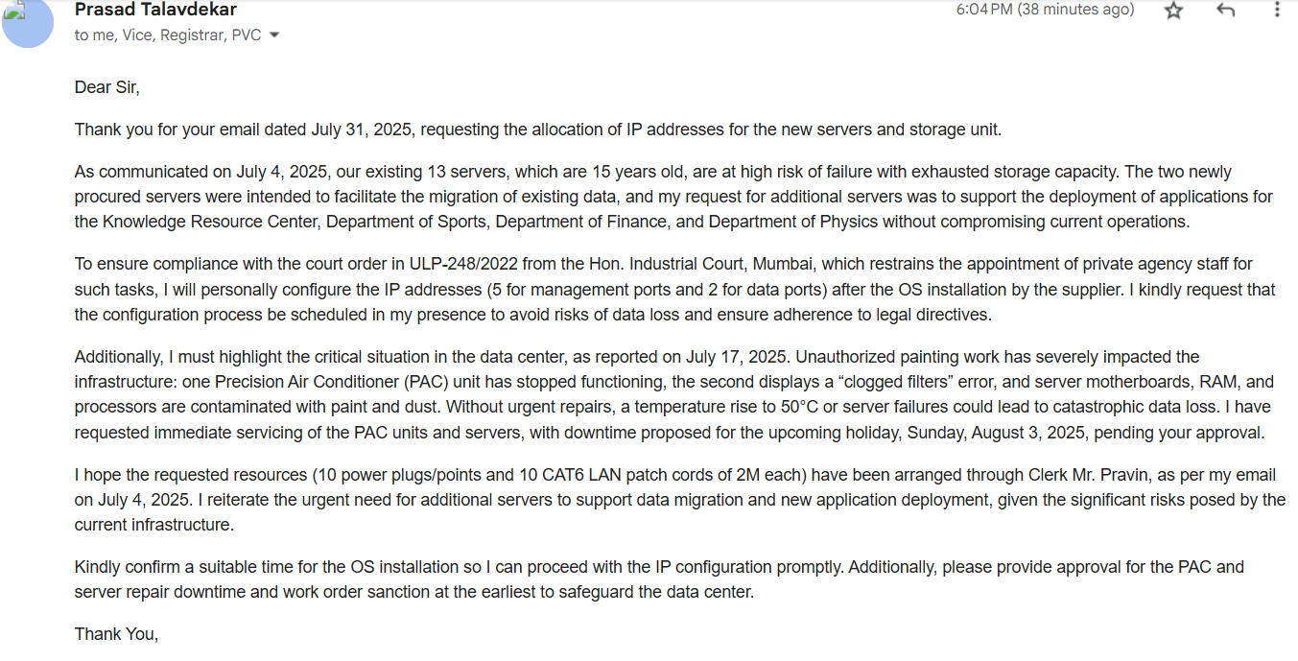Click the Reply arrow icon
This screenshot has height=661, width=1298.
click(x=1225, y=11)
